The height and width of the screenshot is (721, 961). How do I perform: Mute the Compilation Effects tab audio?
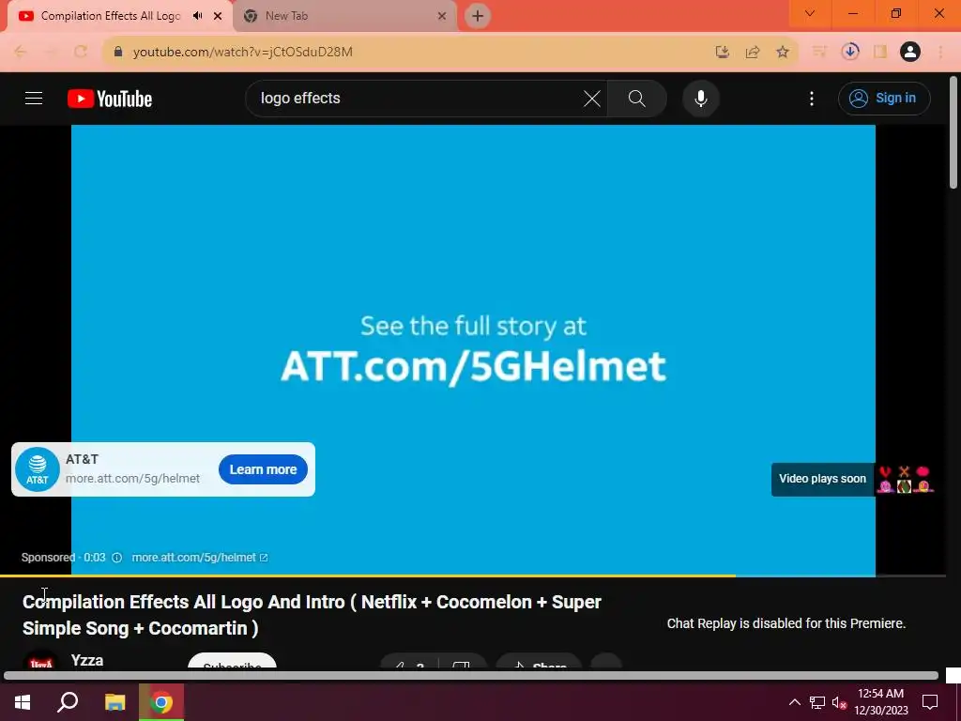197,16
